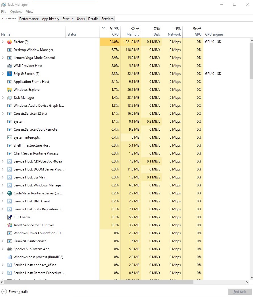Click the Status column header

(83, 32)
